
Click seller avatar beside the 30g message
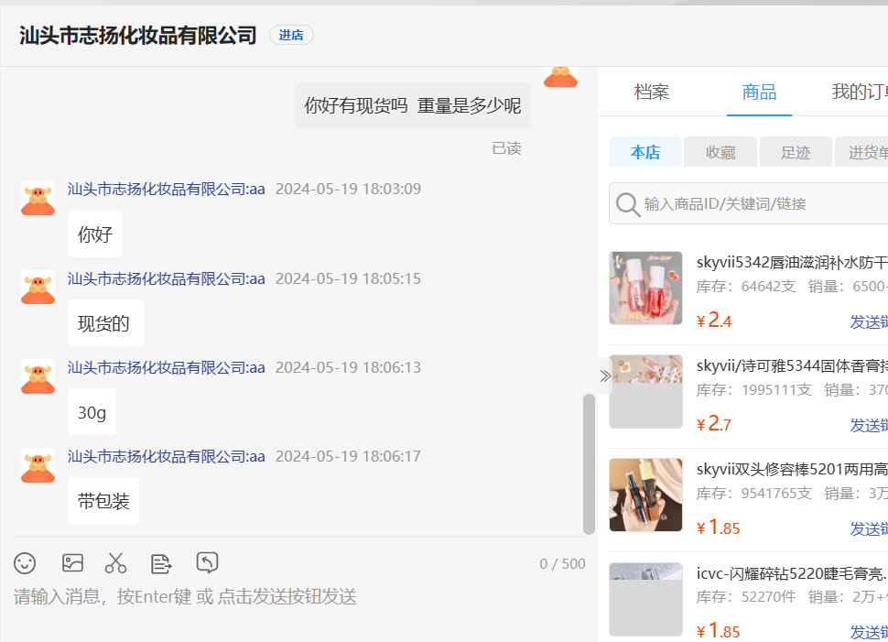click(38, 376)
